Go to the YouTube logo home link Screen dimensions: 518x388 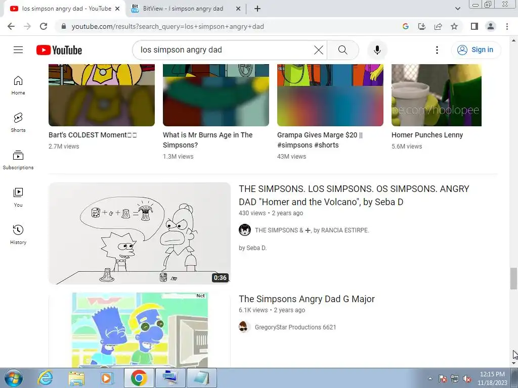[x=59, y=50]
